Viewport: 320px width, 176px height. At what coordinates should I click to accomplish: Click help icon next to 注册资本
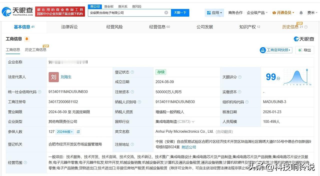click(x=132, y=92)
